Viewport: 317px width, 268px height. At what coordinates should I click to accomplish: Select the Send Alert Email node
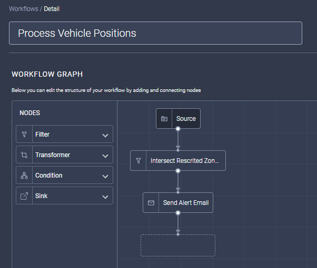pyautogui.click(x=185, y=203)
